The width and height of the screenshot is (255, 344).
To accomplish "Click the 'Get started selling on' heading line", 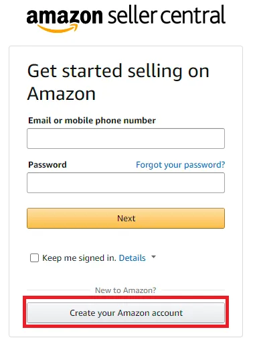I will point(118,72).
